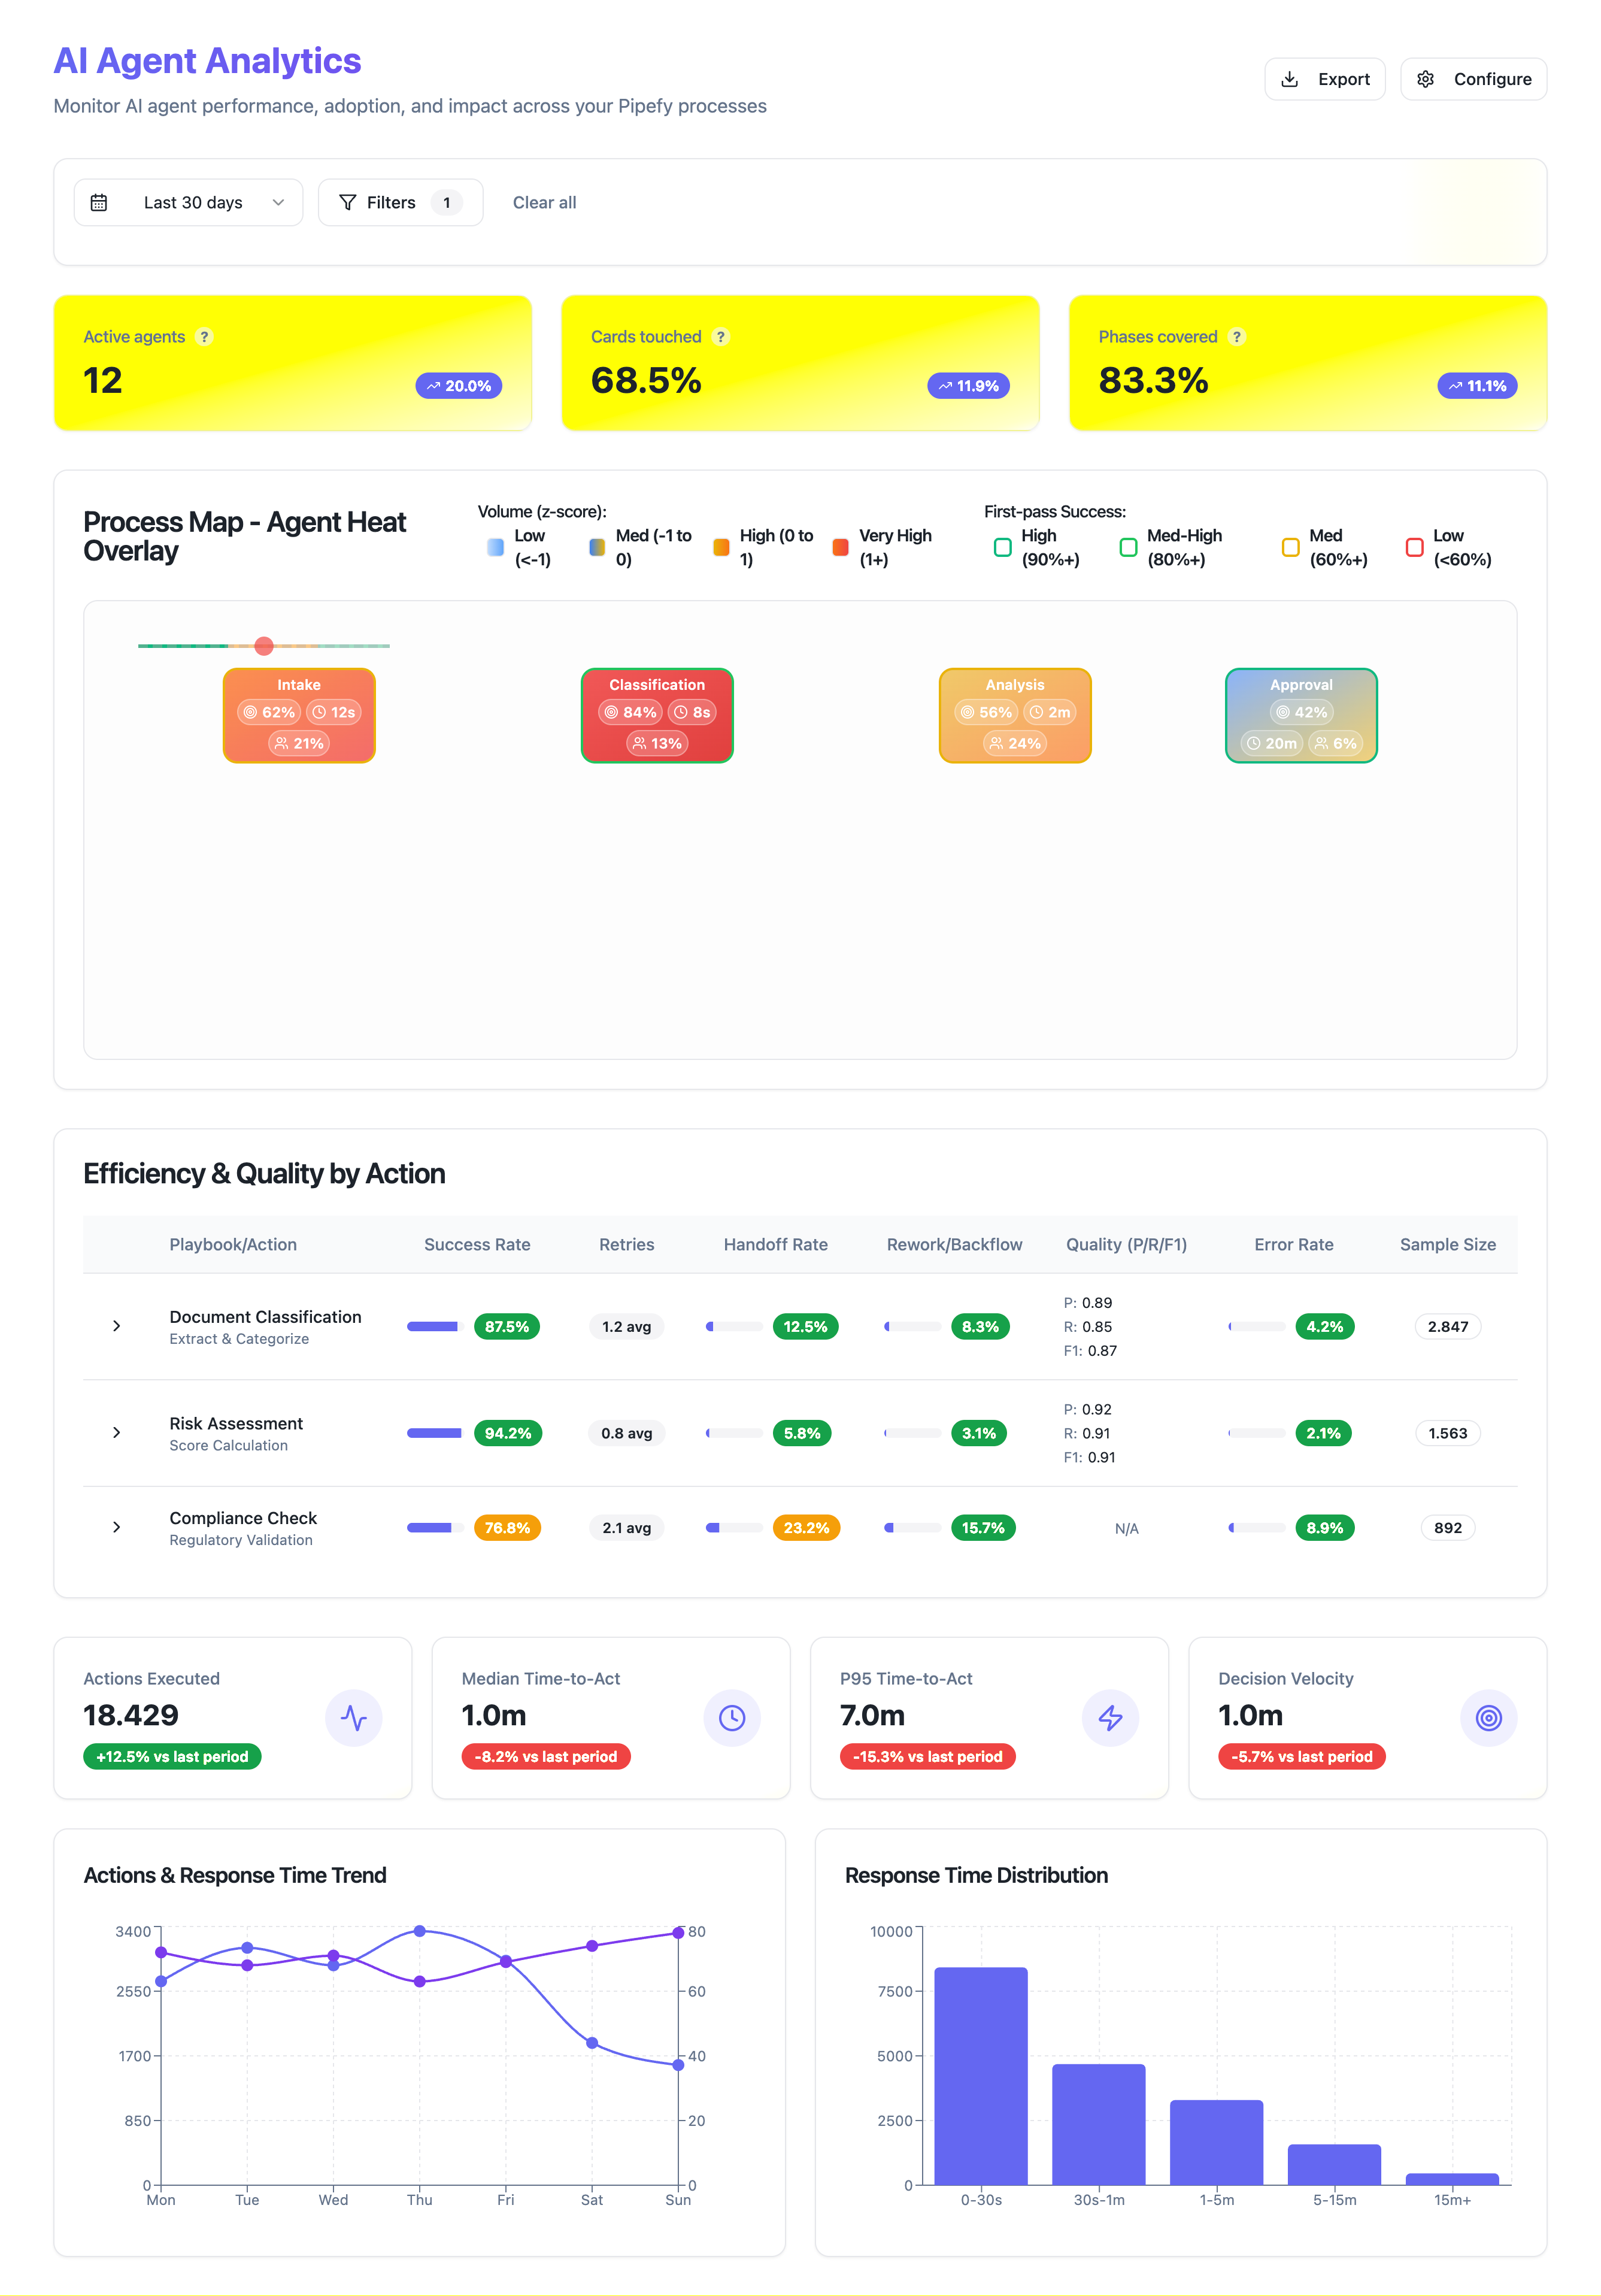
Task: Click the download icon on the Export button
Action: 1291,79
